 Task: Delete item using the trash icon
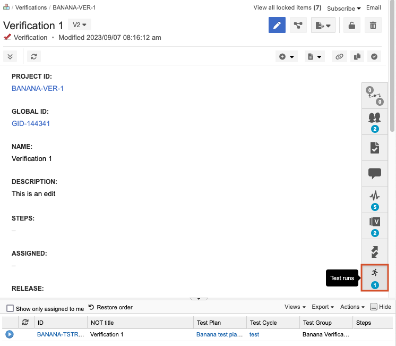tap(373, 25)
